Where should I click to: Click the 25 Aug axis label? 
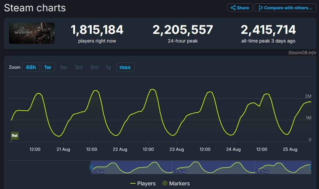(x=290, y=149)
